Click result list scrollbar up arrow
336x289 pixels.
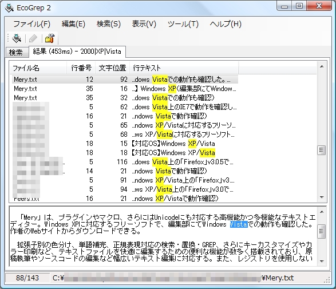click(x=322, y=66)
